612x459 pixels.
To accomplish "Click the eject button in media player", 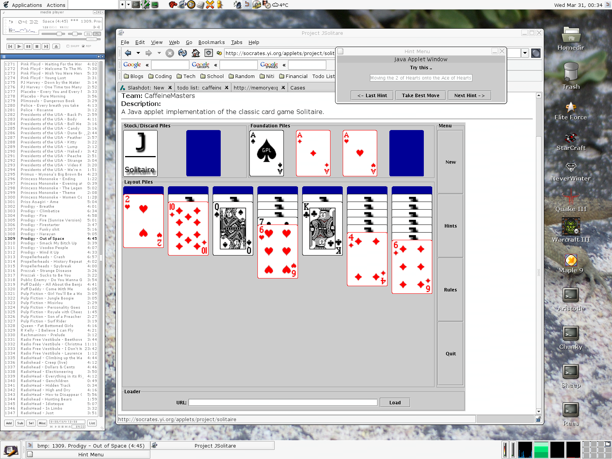I will tap(56, 46).
